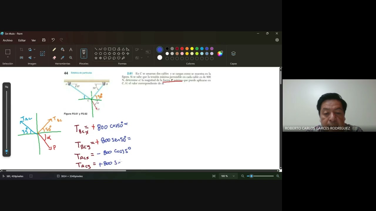Choose the lightning bolt shape
The height and width of the screenshot is (211, 376).
(123, 58)
